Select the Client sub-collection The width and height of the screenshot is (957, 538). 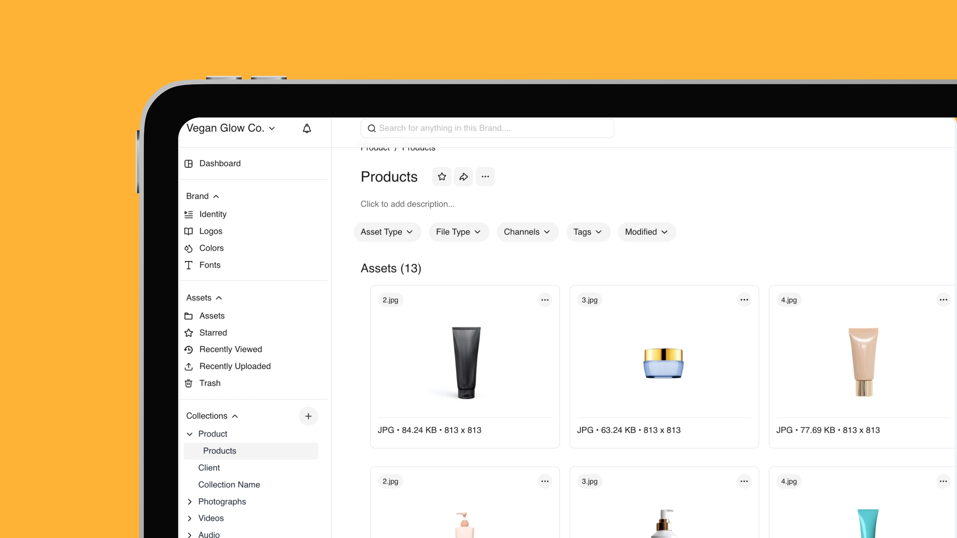209,468
